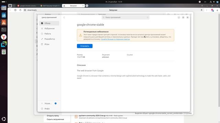
Task: Open the Управление section with update badge
Action: point(49,104)
